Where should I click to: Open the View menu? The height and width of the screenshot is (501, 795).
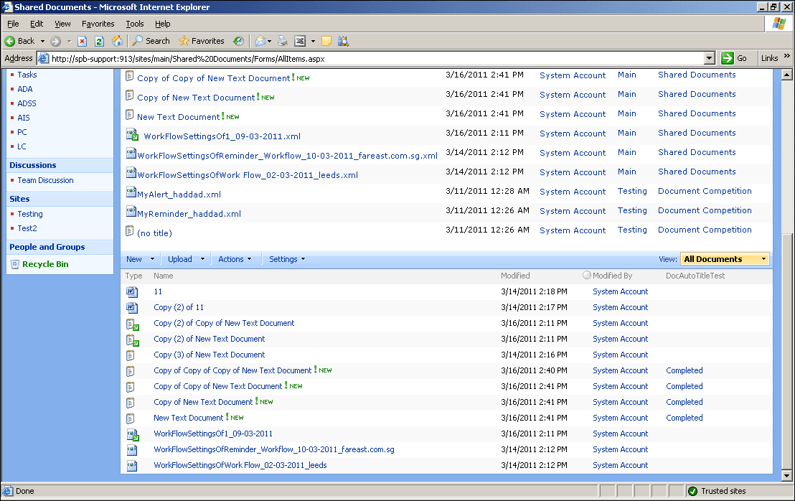pyautogui.click(x=63, y=24)
